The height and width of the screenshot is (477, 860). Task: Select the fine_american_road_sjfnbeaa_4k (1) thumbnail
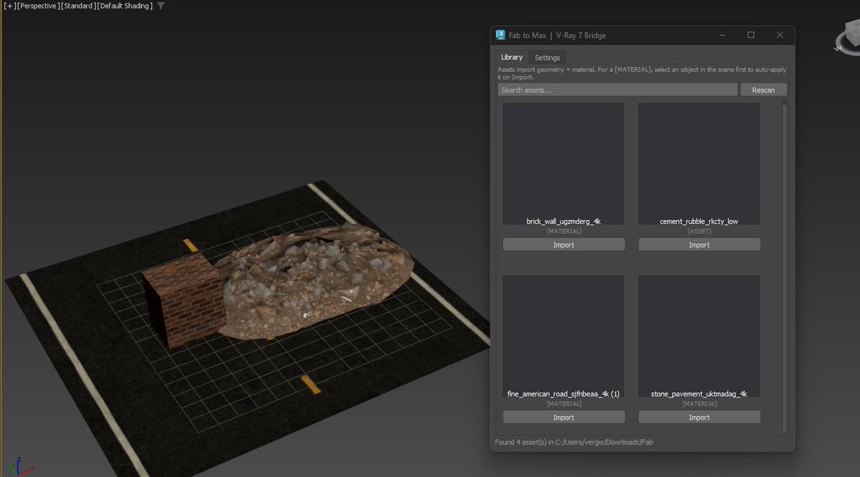pyautogui.click(x=563, y=336)
